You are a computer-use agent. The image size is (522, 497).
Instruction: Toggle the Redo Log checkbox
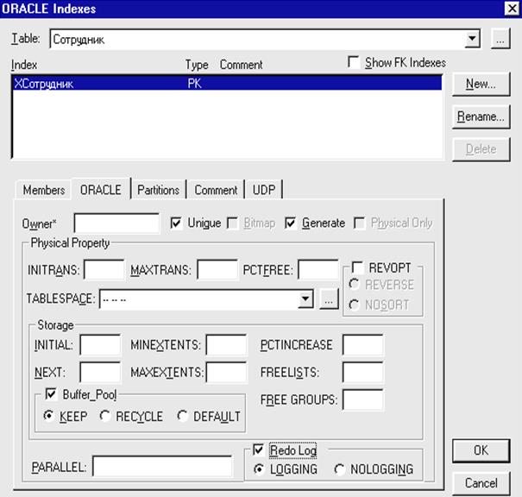coord(258,450)
